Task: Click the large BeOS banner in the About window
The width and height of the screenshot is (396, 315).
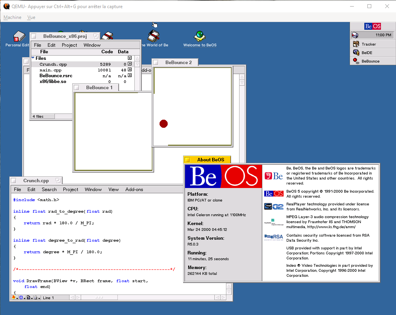Action: click(x=223, y=176)
